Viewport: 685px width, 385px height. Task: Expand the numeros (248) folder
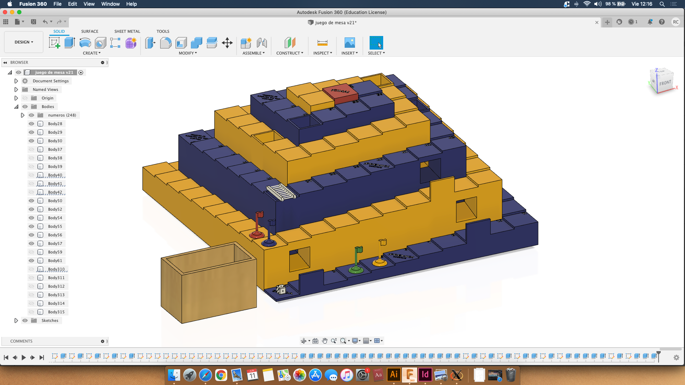point(22,115)
